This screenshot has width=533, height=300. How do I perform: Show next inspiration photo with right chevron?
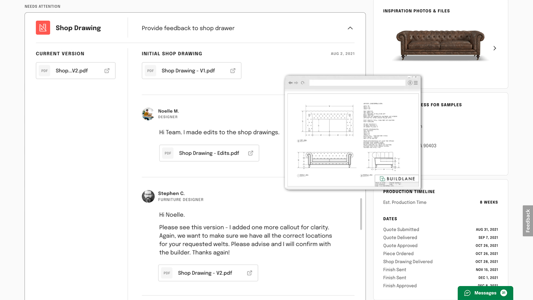(495, 48)
